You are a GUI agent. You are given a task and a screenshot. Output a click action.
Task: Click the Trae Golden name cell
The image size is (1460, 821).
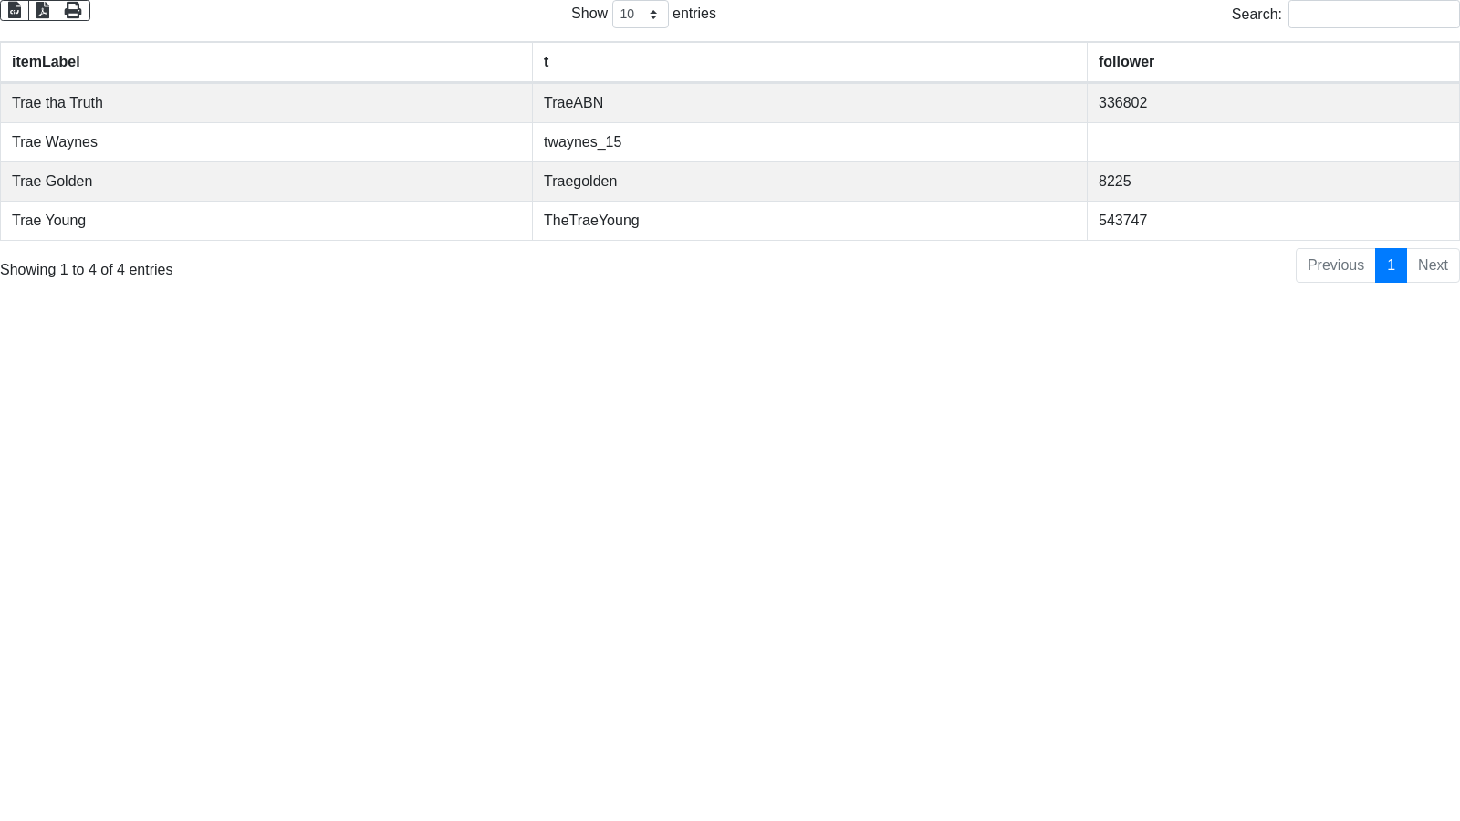52,182
